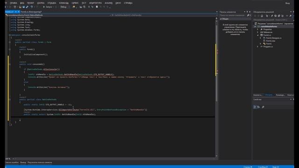This screenshot has width=299, height=168.
Task: Collapse the consoleAdd method outline region
Action: click(10, 64)
